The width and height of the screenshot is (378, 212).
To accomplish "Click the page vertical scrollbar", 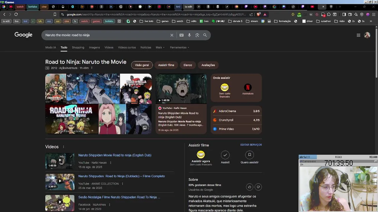I will (376, 53).
